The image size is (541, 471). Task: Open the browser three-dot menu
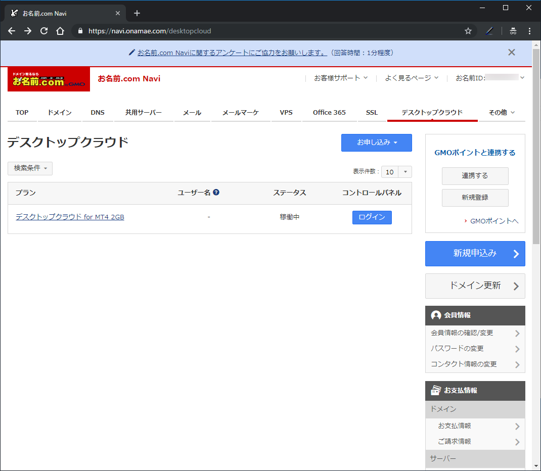coord(529,31)
